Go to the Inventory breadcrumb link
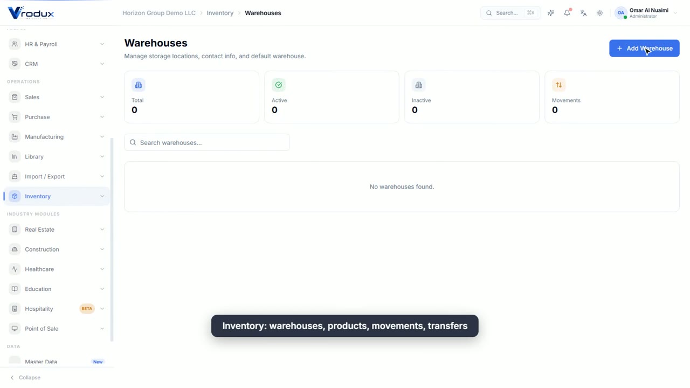 click(x=220, y=13)
